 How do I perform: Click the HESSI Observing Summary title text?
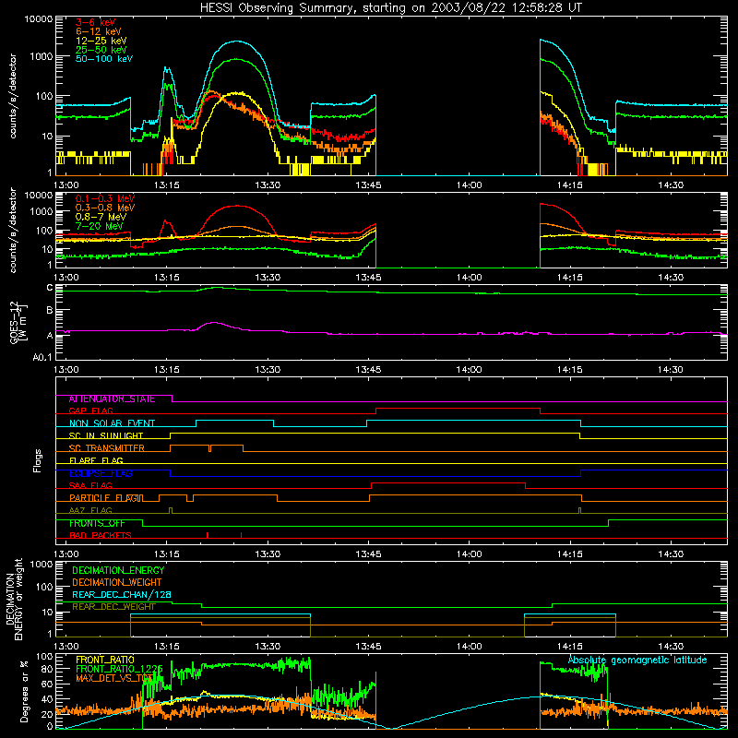point(390,8)
